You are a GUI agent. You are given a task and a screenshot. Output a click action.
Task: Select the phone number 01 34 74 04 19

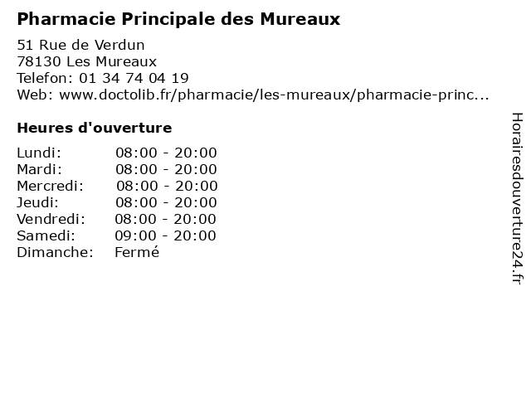[134, 78]
